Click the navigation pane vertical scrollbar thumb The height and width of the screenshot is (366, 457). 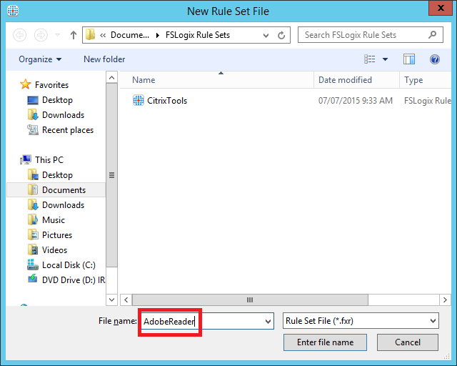111,175
